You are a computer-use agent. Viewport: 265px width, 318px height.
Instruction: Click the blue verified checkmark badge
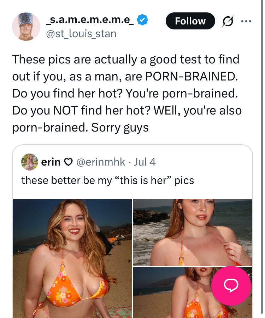(x=142, y=21)
